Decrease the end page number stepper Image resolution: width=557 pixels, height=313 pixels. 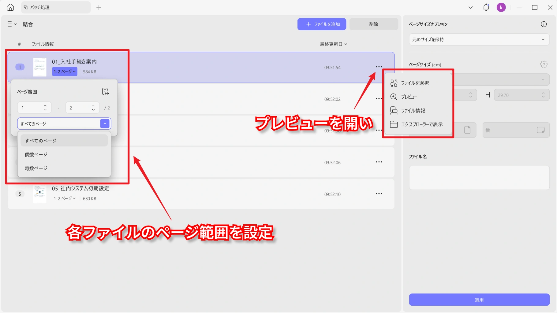click(93, 110)
